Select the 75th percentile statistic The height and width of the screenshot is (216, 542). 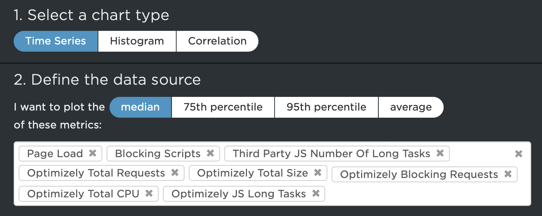(223, 107)
